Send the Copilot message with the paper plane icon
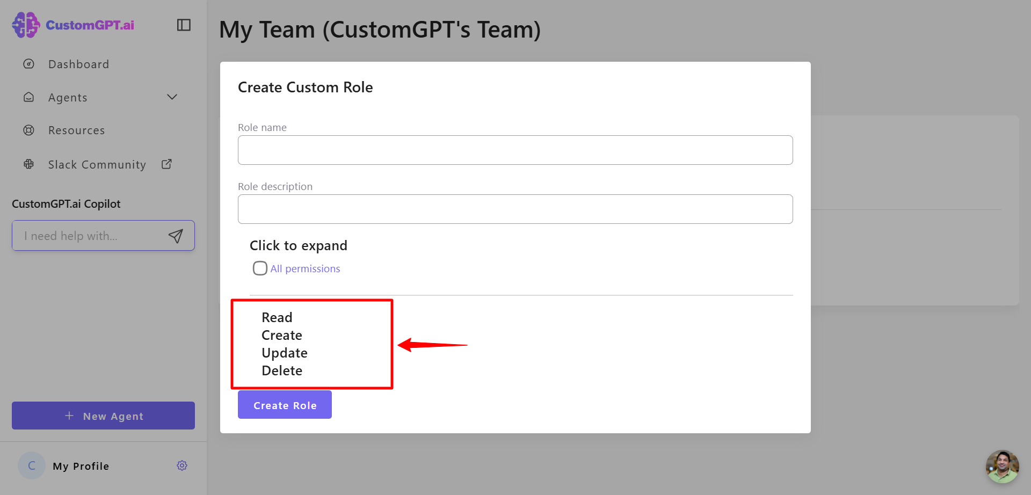 click(176, 236)
